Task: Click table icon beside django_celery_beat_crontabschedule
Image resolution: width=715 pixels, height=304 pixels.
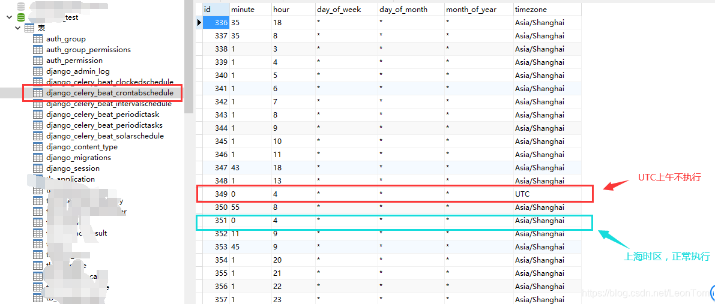Action: tap(38, 92)
